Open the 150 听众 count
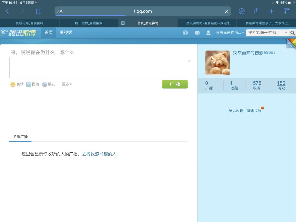The image size is (296, 222). [281, 85]
